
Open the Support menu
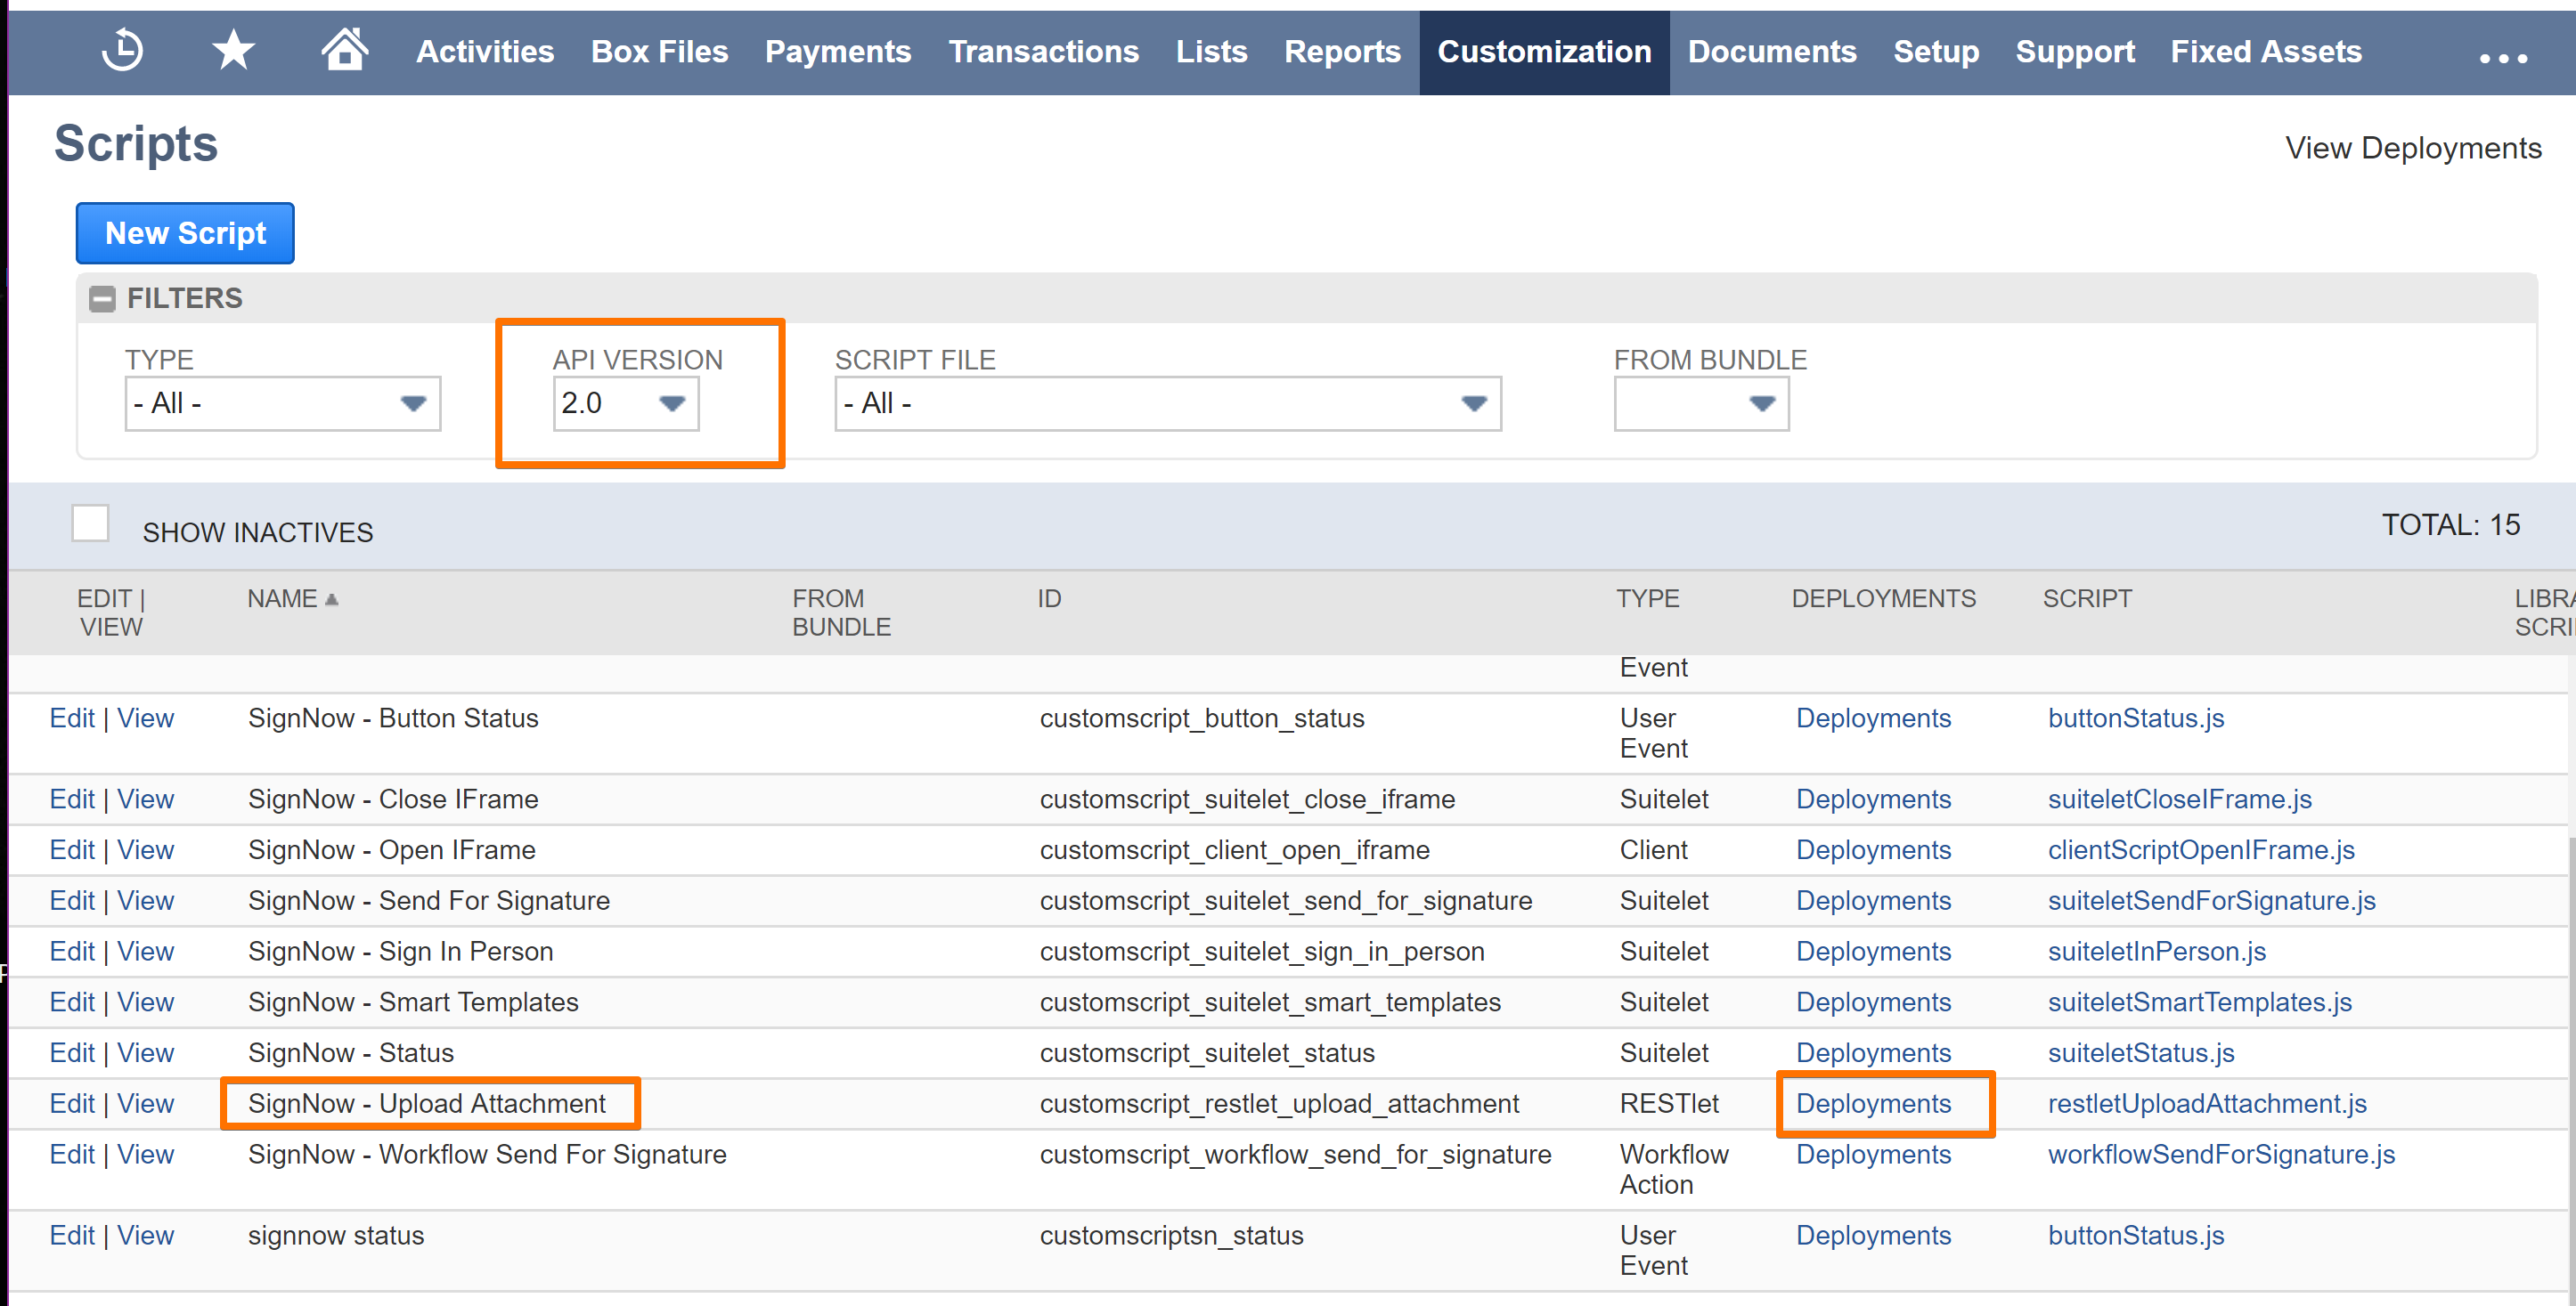pyautogui.click(x=2075, y=52)
